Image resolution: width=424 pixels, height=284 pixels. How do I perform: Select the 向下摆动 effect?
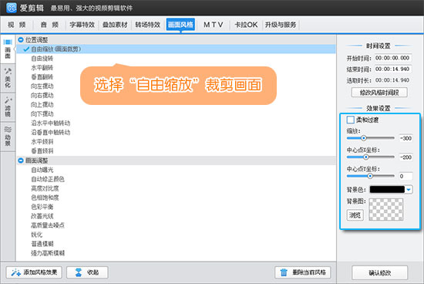pyautogui.click(x=42, y=113)
